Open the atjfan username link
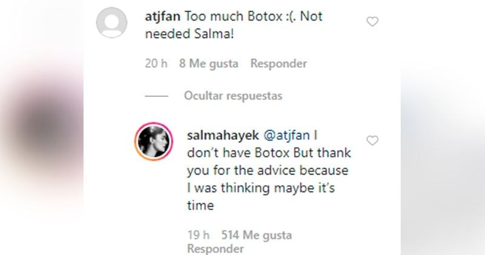The width and height of the screenshot is (485, 255). (x=162, y=16)
